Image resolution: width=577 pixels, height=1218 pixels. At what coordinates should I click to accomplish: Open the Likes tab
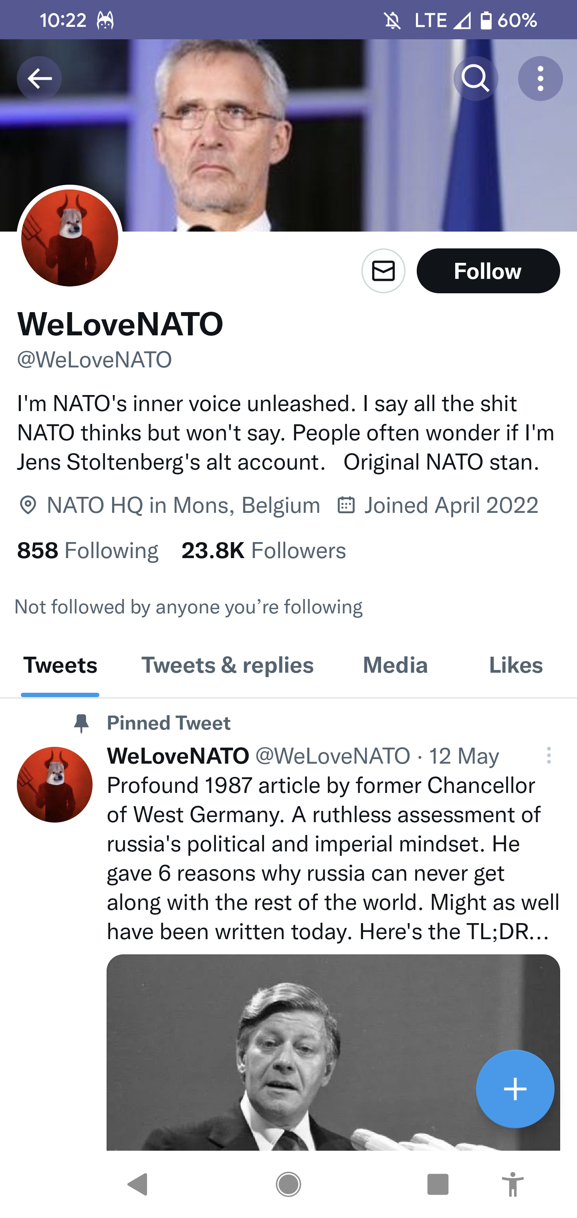point(516,665)
